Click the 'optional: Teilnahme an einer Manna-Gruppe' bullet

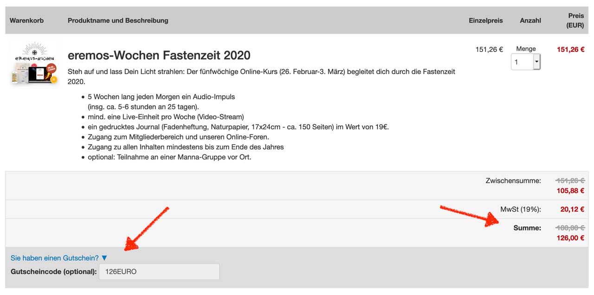coord(169,157)
